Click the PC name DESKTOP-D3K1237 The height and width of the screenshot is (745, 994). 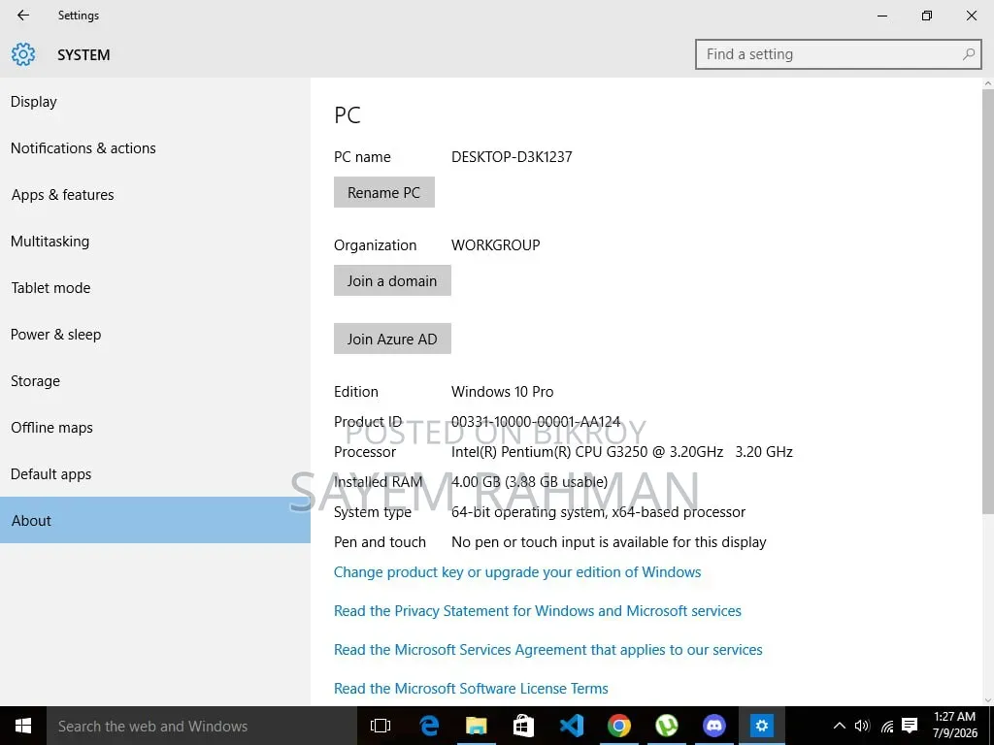(x=512, y=156)
